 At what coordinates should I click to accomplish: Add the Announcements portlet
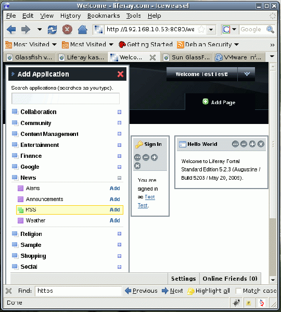(x=114, y=199)
